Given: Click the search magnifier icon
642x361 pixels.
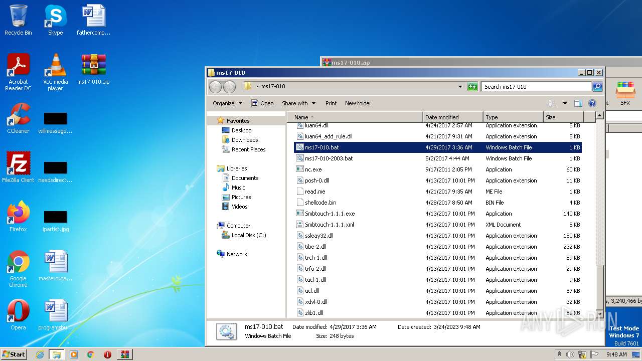Looking at the screenshot, I should coord(597,87).
